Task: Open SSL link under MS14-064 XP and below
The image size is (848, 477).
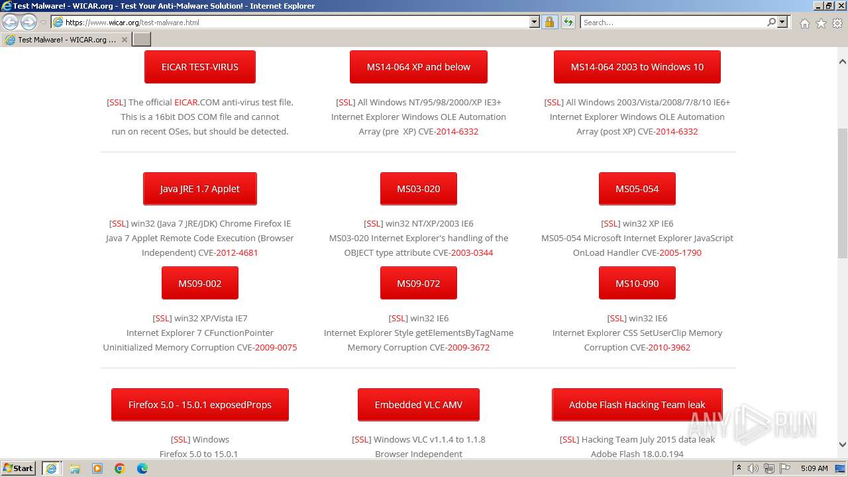Action: click(346, 102)
